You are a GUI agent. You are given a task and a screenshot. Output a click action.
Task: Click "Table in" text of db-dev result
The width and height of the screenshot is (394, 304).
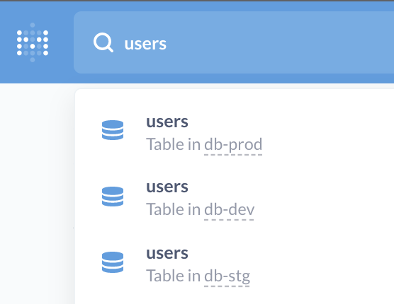click(x=173, y=209)
